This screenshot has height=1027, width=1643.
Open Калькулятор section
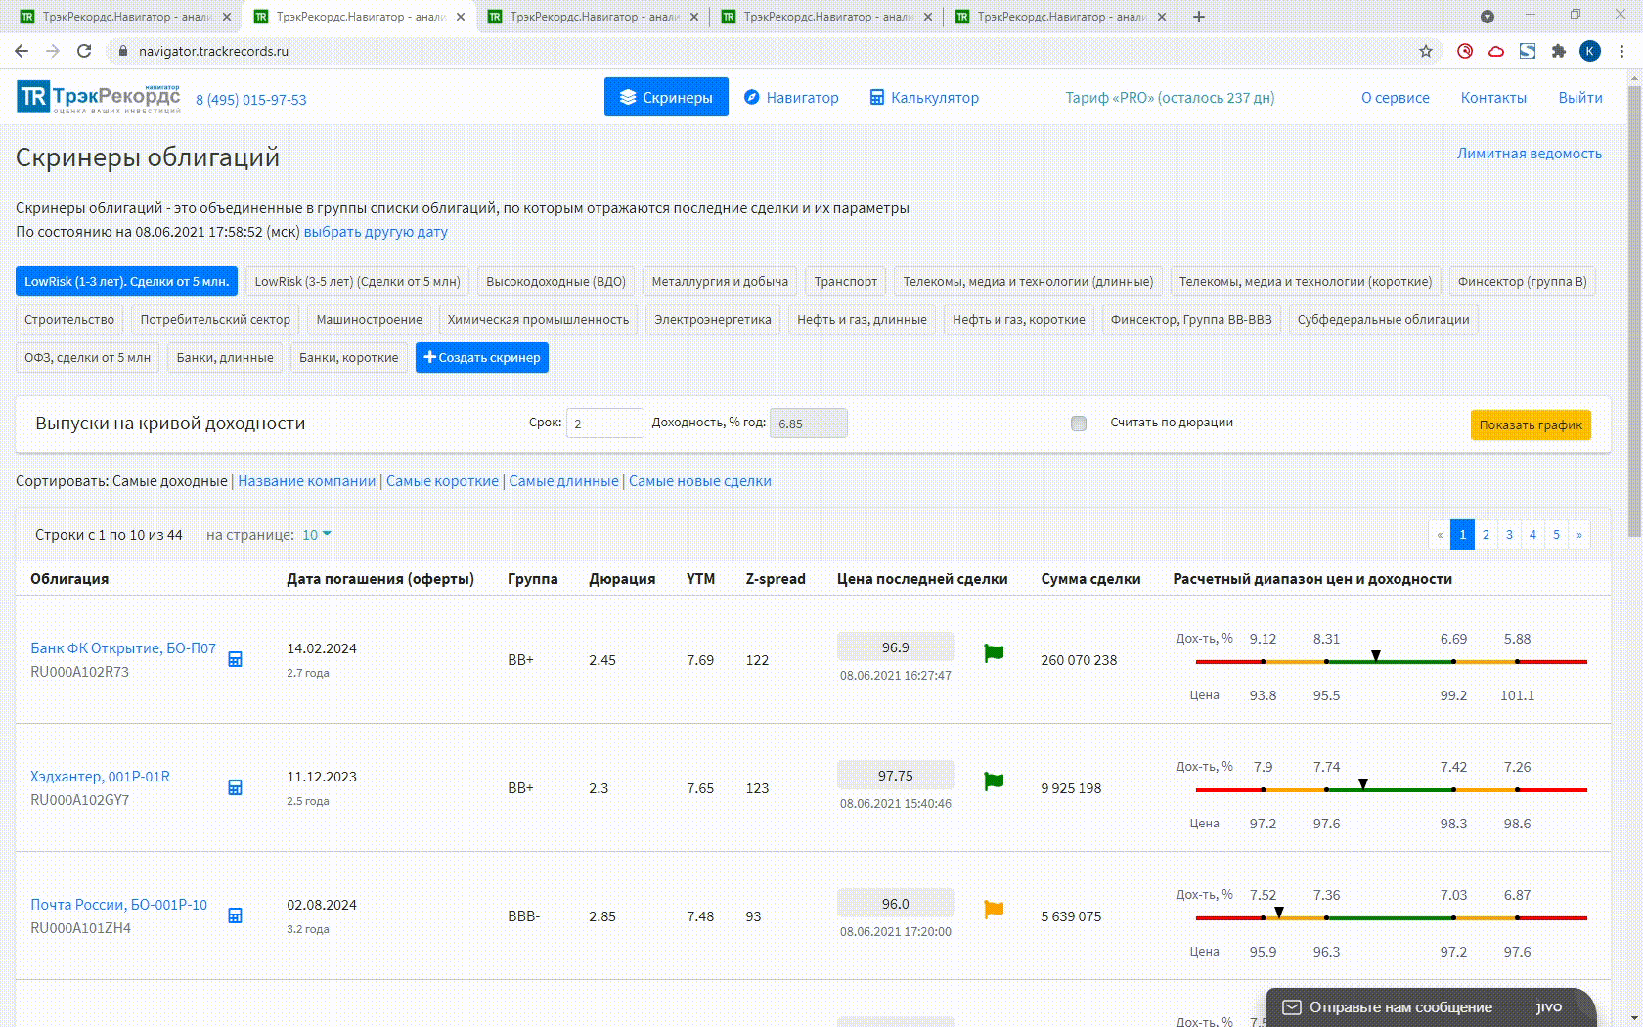924,97
